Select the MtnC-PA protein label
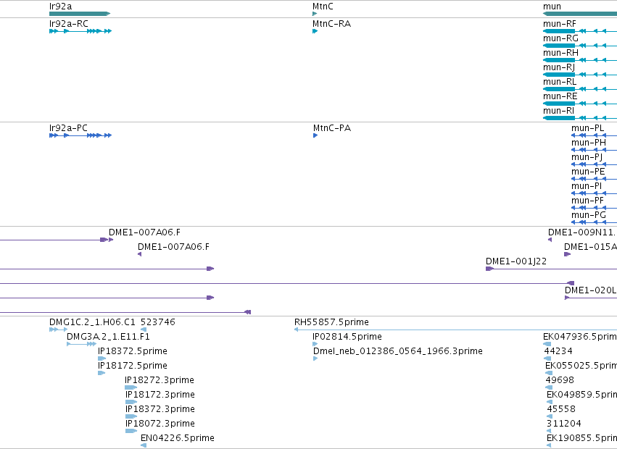The image size is (617, 449). click(x=332, y=128)
